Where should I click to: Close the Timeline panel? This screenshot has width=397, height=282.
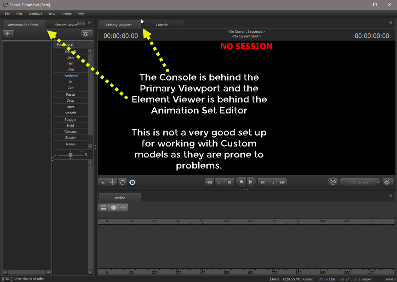click(x=390, y=196)
